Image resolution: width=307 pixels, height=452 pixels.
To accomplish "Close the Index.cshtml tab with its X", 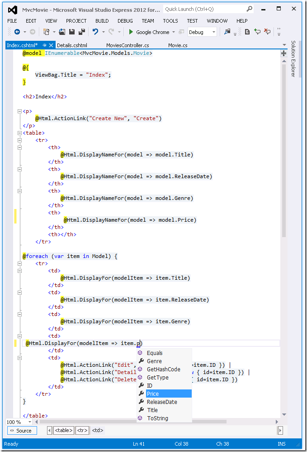I will tap(51, 45).
